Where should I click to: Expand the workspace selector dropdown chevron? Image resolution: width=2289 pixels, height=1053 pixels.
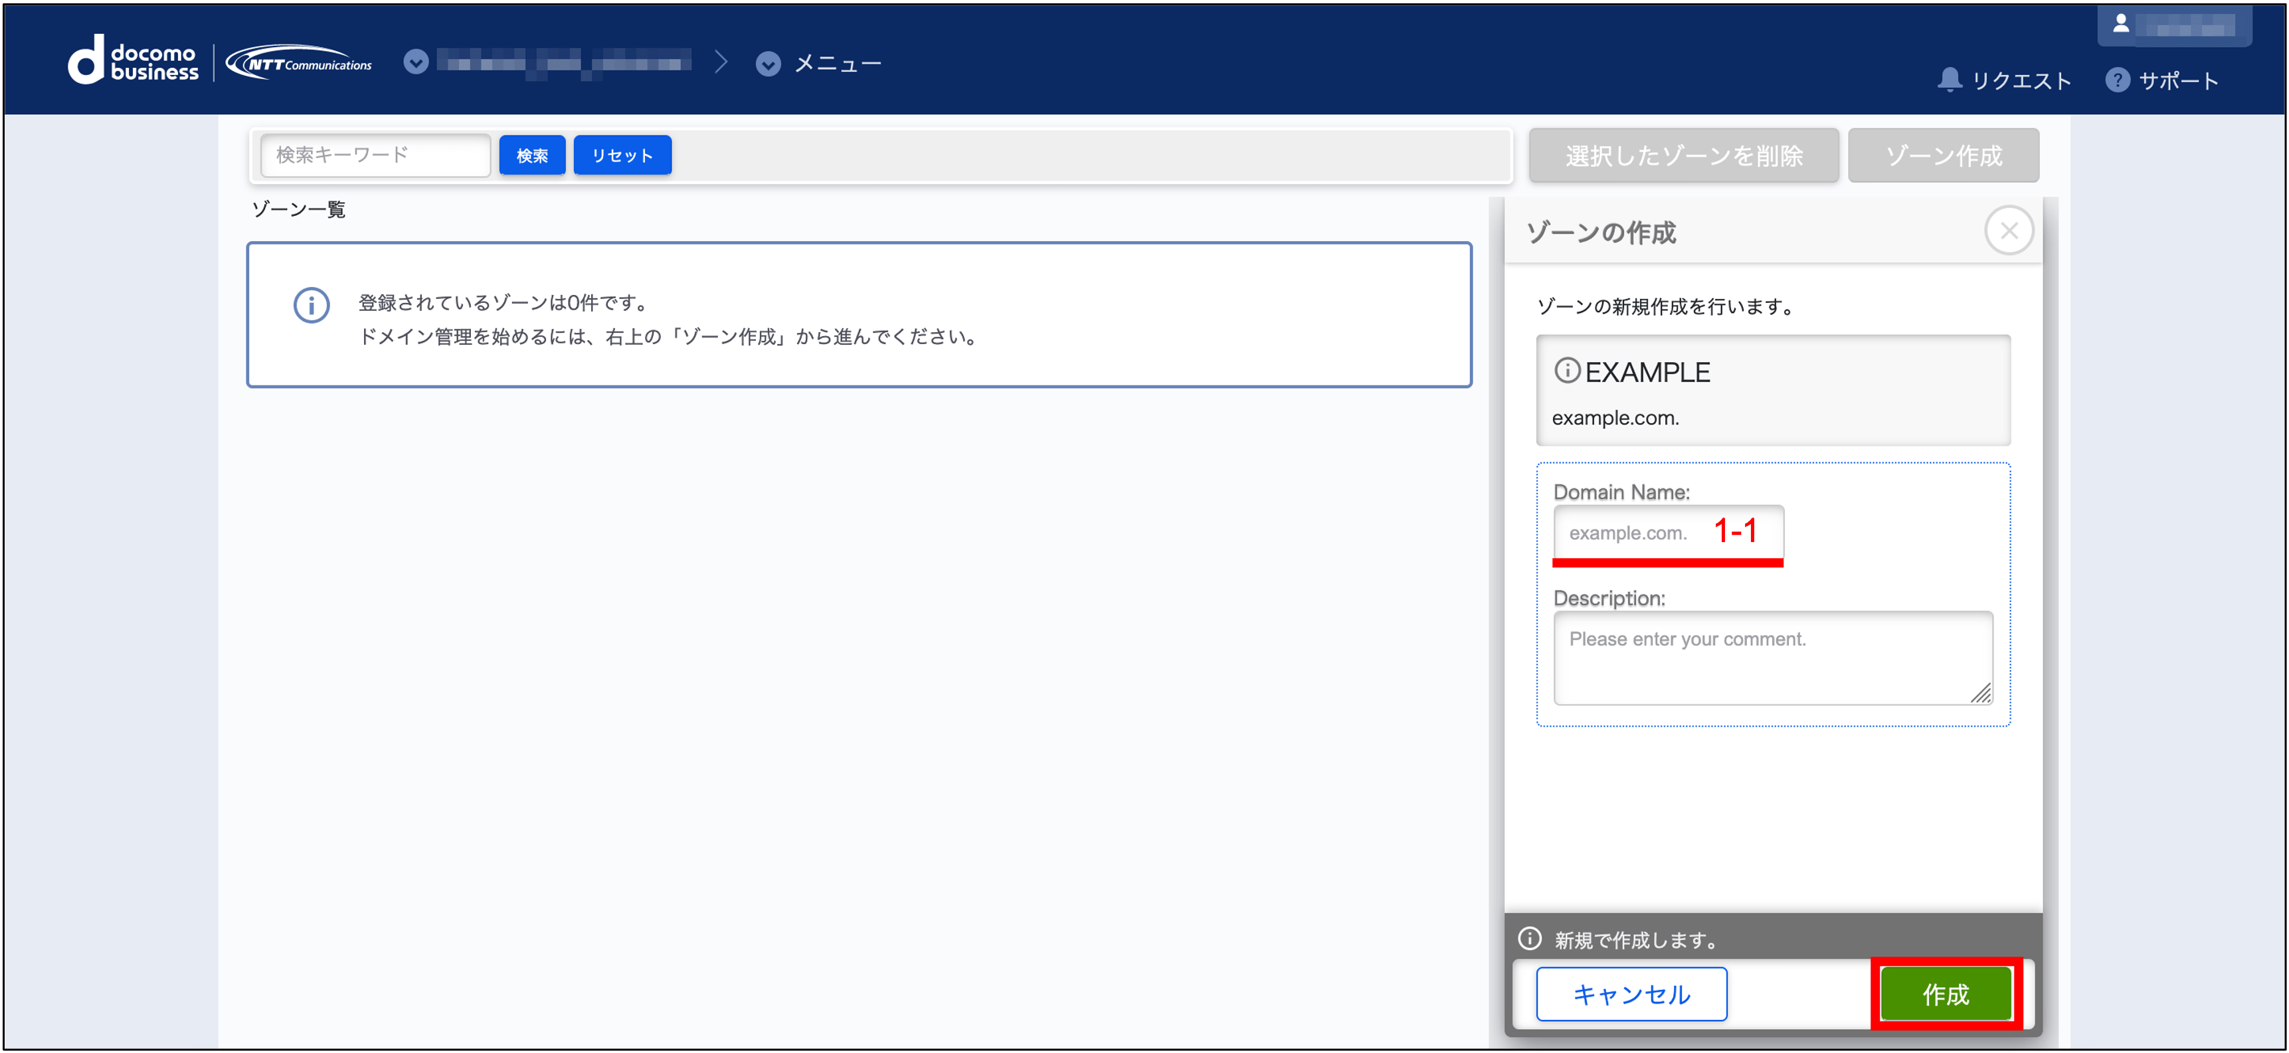(x=416, y=62)
